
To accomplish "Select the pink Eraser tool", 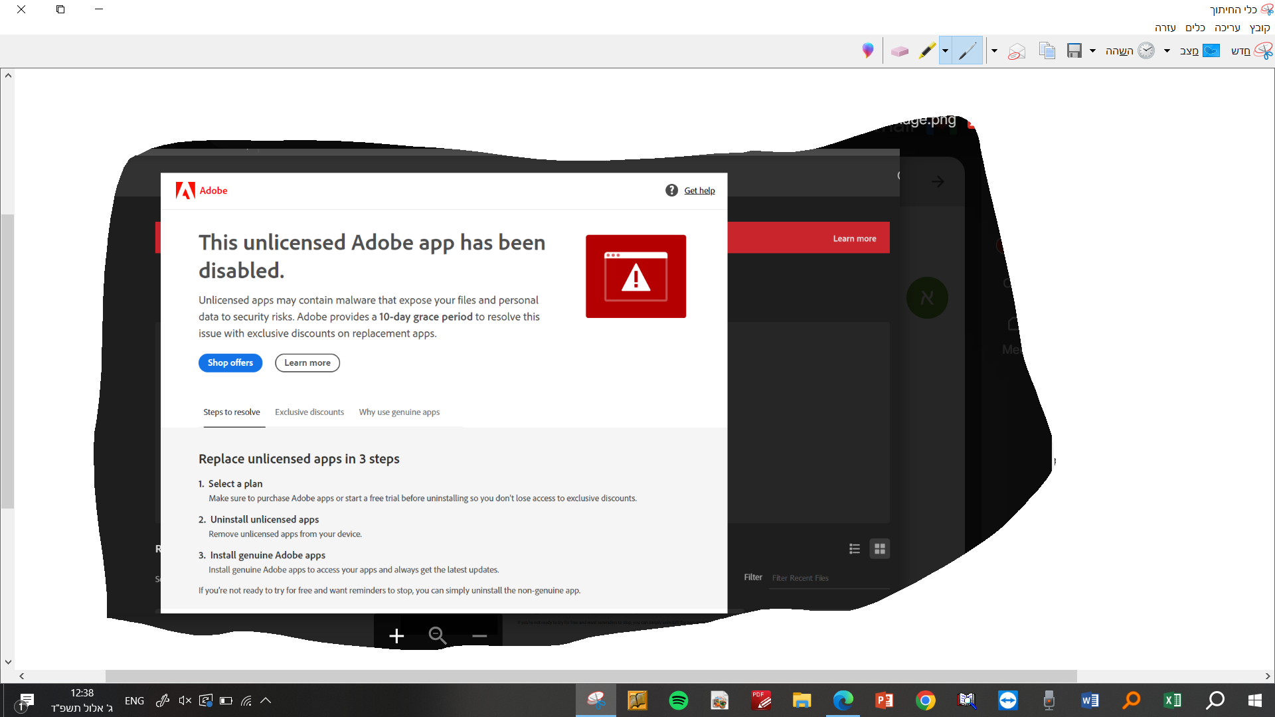I will [900, 51].
